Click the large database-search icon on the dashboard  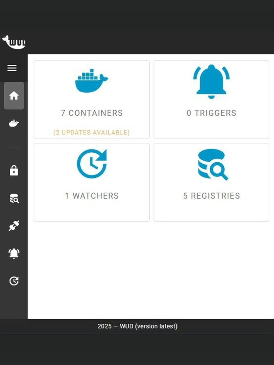tap(213, 164)
